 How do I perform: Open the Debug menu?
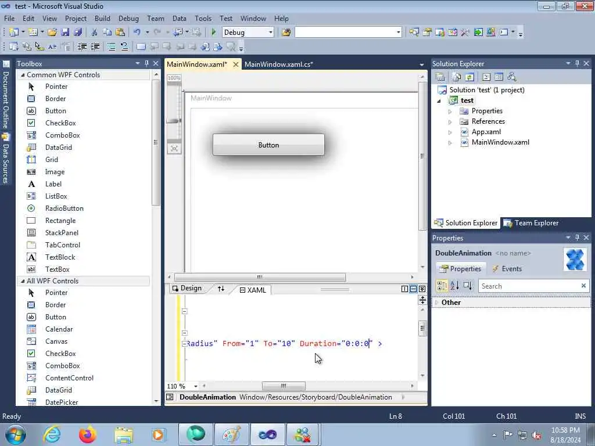coord(128,18)
